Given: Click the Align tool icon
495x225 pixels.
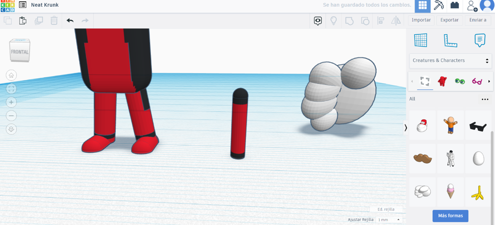Looking at the screenshot, I should (381, 21).
